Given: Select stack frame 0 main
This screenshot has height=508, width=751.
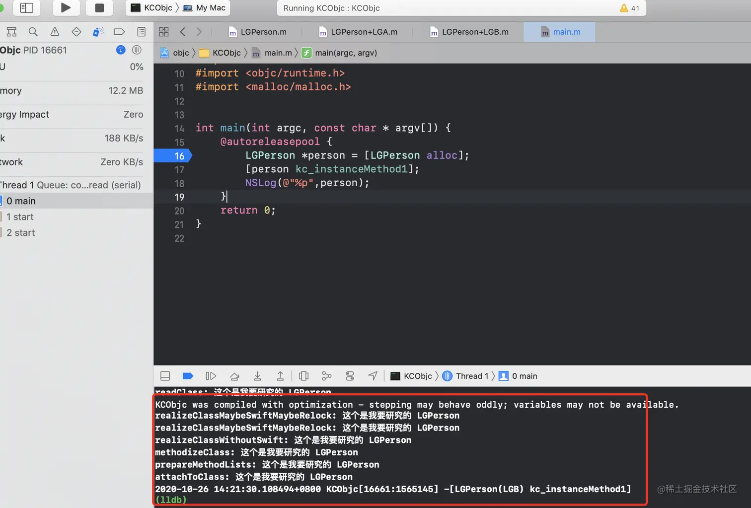Looking at the screenshot, I should pos(76,201).
